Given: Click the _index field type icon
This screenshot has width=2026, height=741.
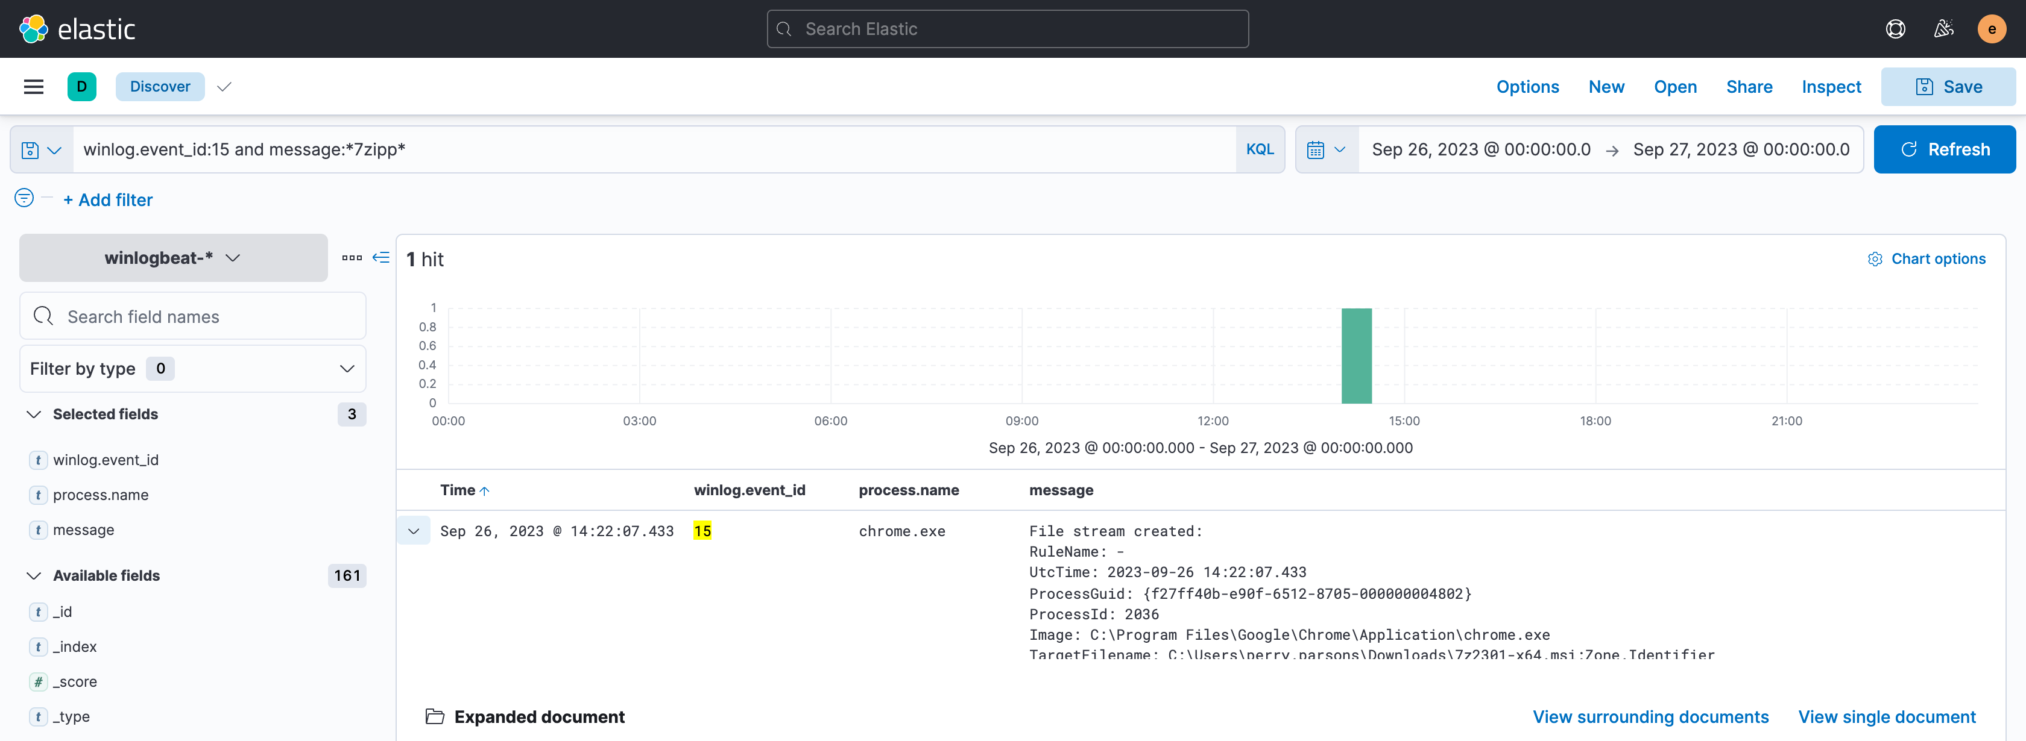Looking at the screenshot, I should (38, 646).
